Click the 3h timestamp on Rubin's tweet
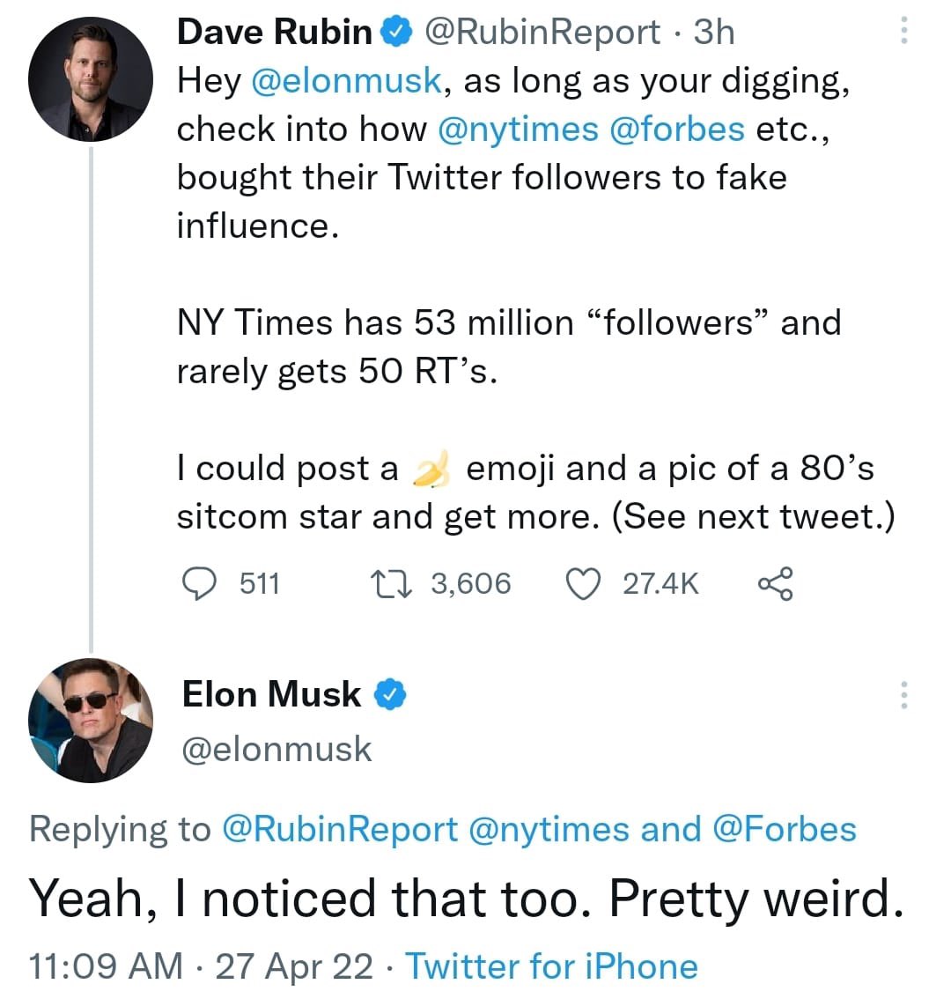This screenshot has width=951, height=999. point(714,32)
